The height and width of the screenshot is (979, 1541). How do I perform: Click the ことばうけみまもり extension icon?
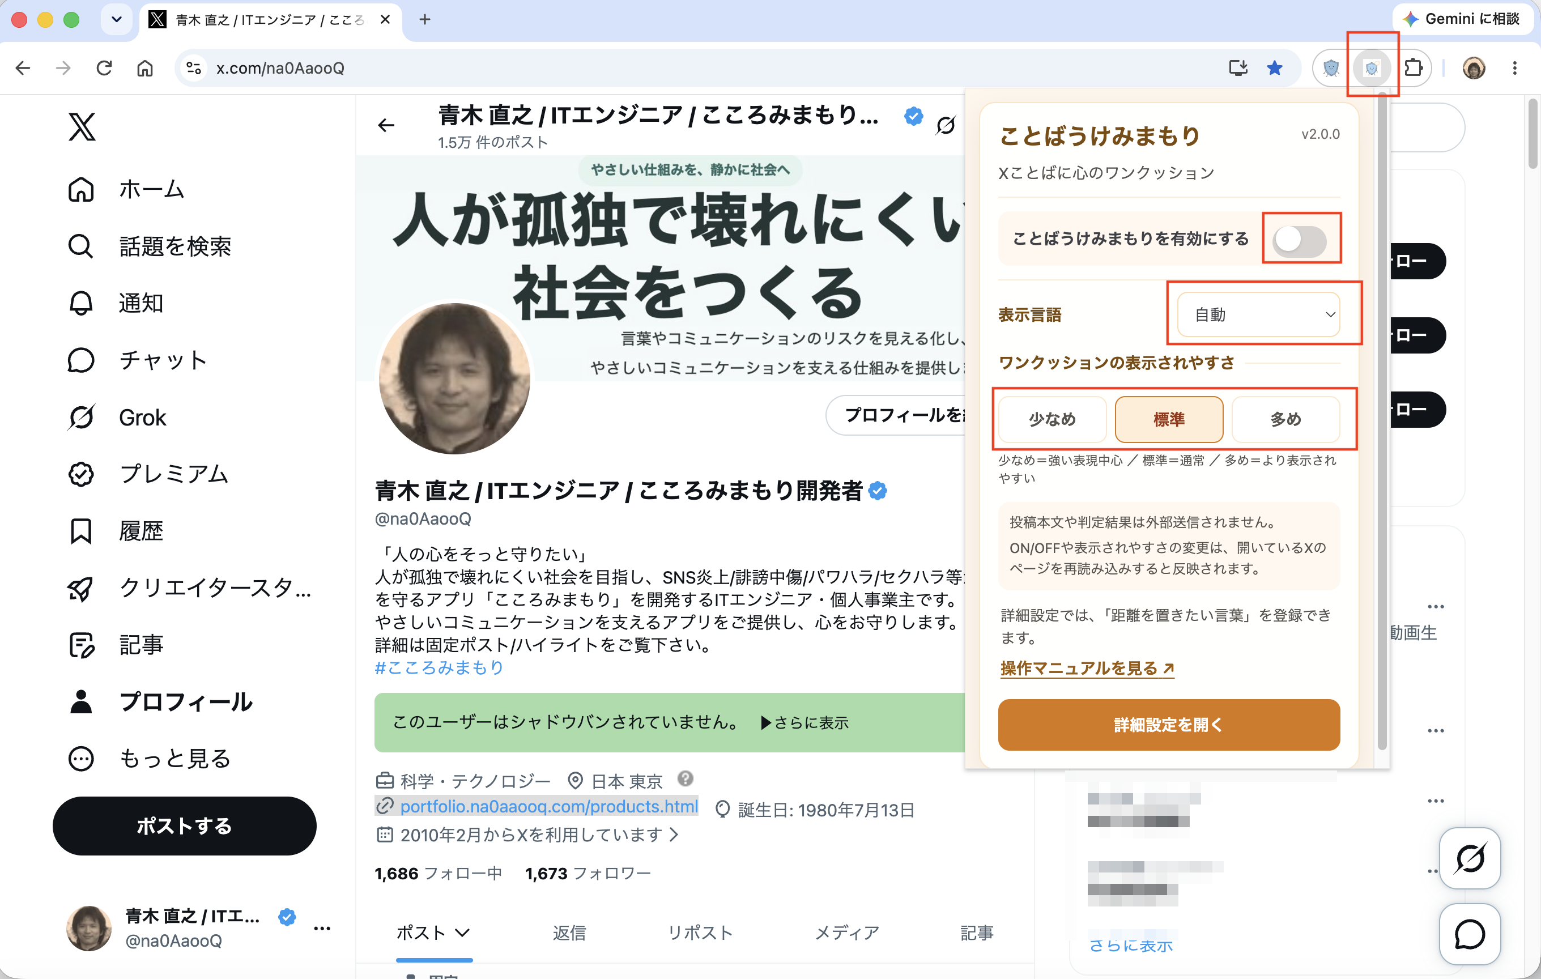[1372, 68]
